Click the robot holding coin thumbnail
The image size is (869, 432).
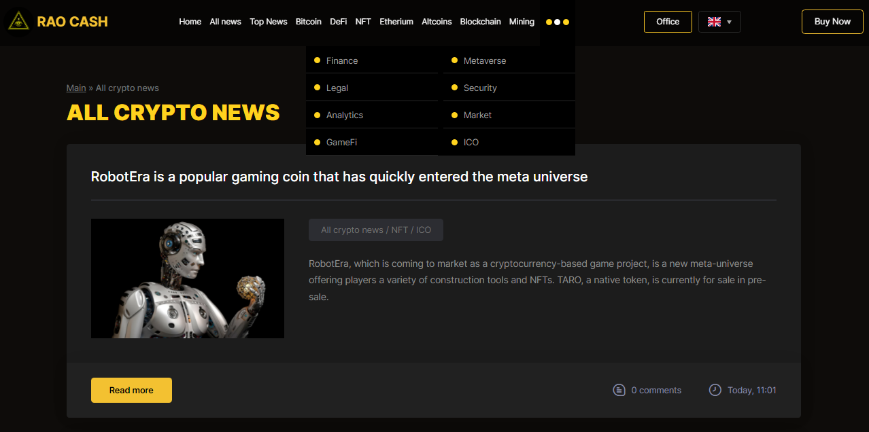coord(187,278)
